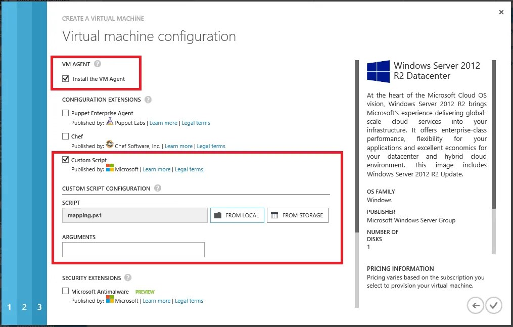Click the PRICING INFORMATION heading
The image size is (513, 327).
coord(400,268)
